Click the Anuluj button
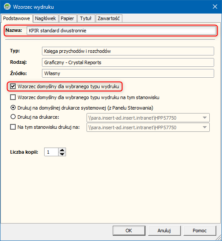Viewport: 222px width, 241px height. point(164,231)
